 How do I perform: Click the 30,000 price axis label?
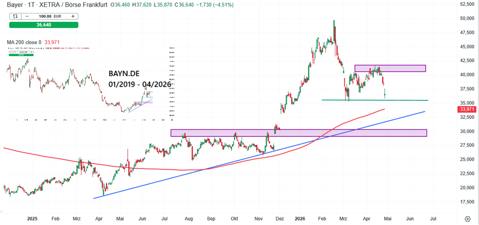click(x=467, y=131)
